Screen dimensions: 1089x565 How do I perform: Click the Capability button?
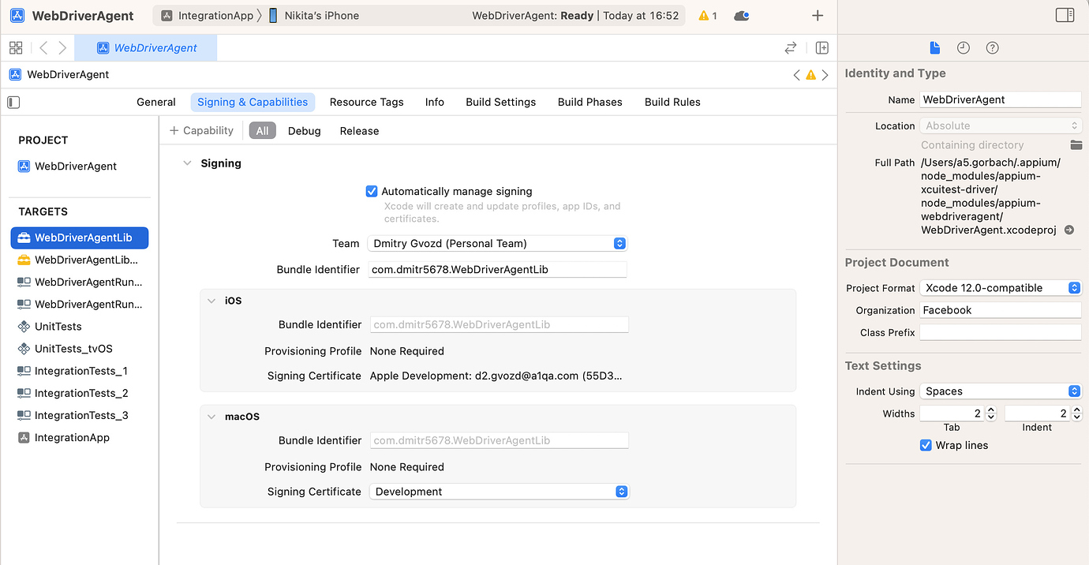pyautogui.click(x=200, y=130)
